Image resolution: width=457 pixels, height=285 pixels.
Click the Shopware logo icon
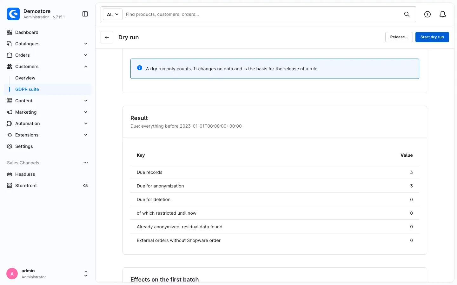[13, 14]
